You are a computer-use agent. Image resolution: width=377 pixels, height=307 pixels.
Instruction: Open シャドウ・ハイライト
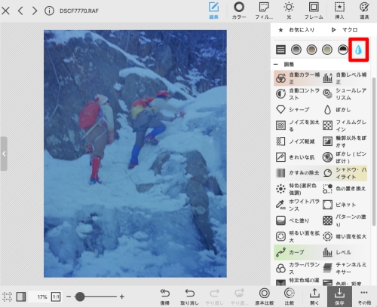pyautogui.click(x=345, y=173)
